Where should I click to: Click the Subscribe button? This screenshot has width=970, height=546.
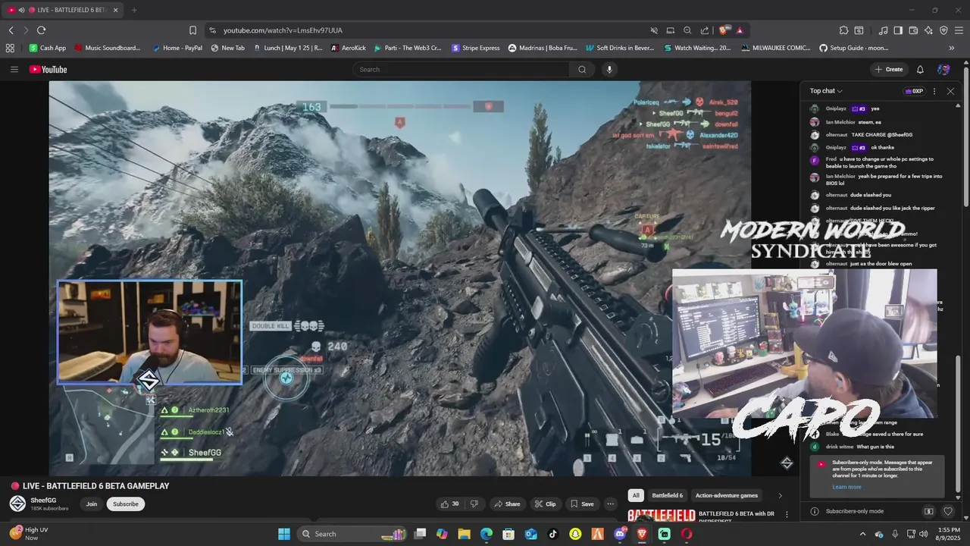126,504
